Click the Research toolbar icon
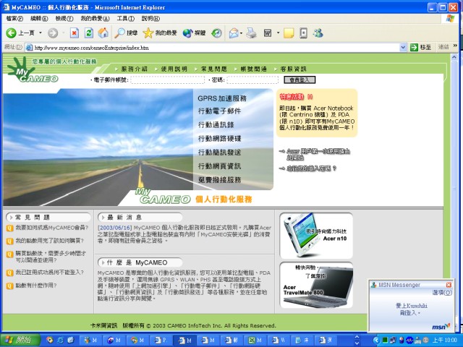This screenshot has width=463, height=347. pos(303,33)
